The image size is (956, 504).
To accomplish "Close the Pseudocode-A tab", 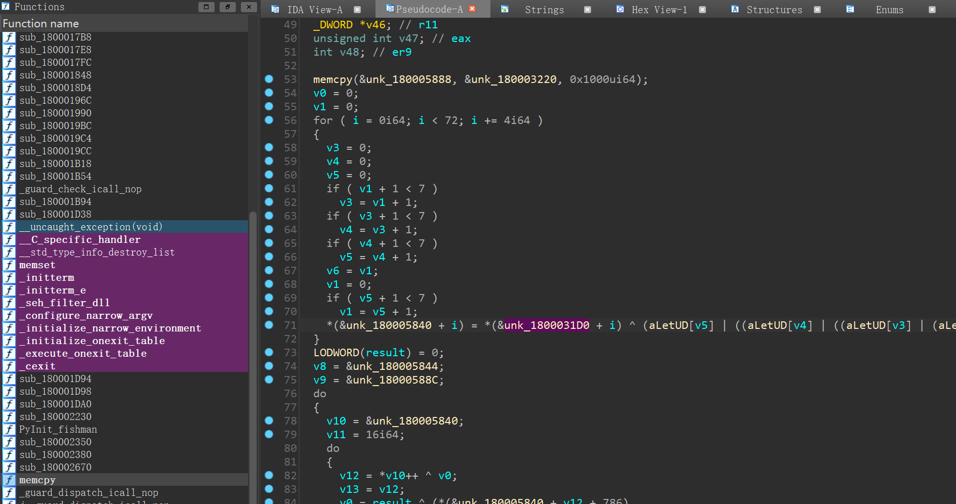I will (472, 9).
